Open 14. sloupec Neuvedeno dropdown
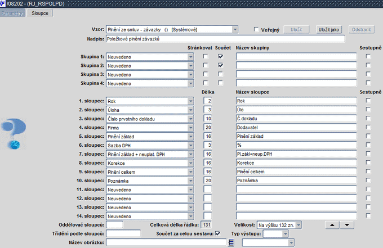 (190, 216)
